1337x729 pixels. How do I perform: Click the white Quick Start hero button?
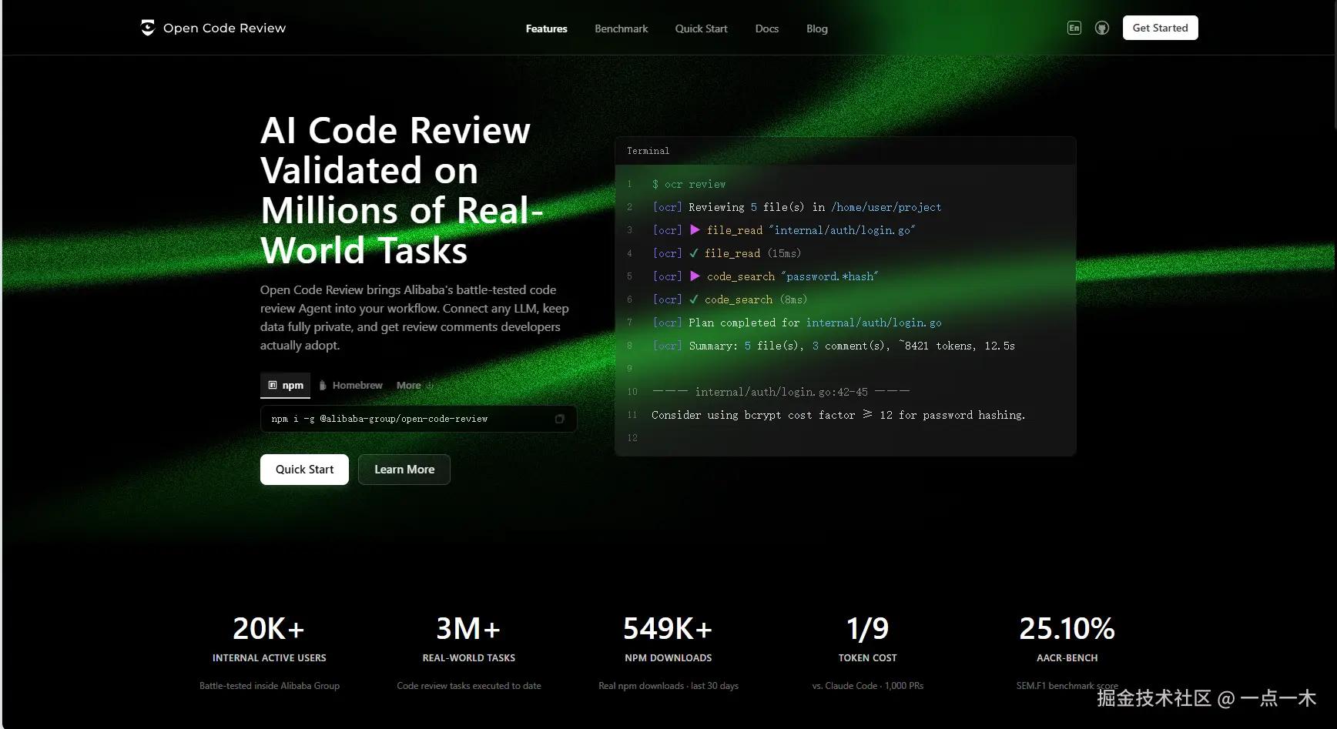(304, 470)
